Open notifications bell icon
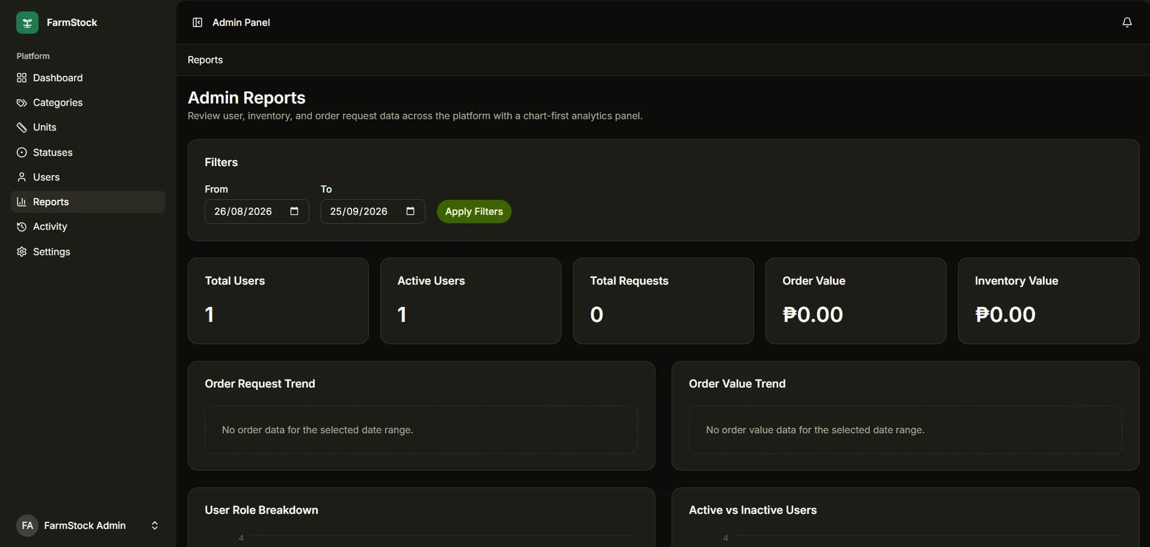Screen dimensions: 1150x547 click(x=1127, y=22)
